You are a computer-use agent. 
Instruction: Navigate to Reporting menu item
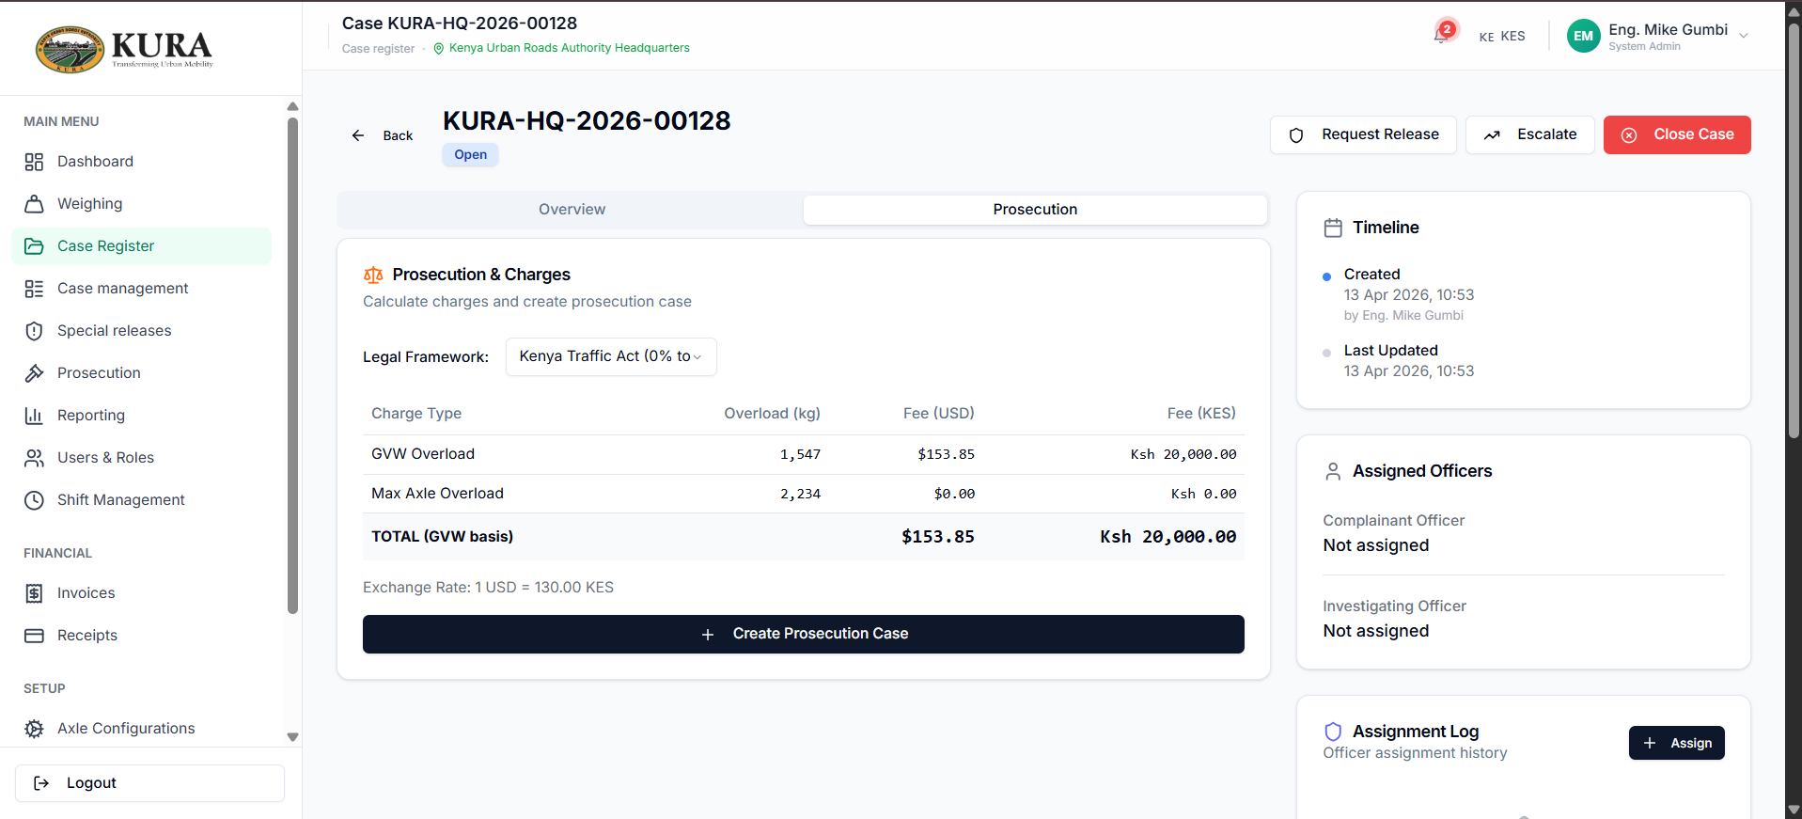pos(141,416)
